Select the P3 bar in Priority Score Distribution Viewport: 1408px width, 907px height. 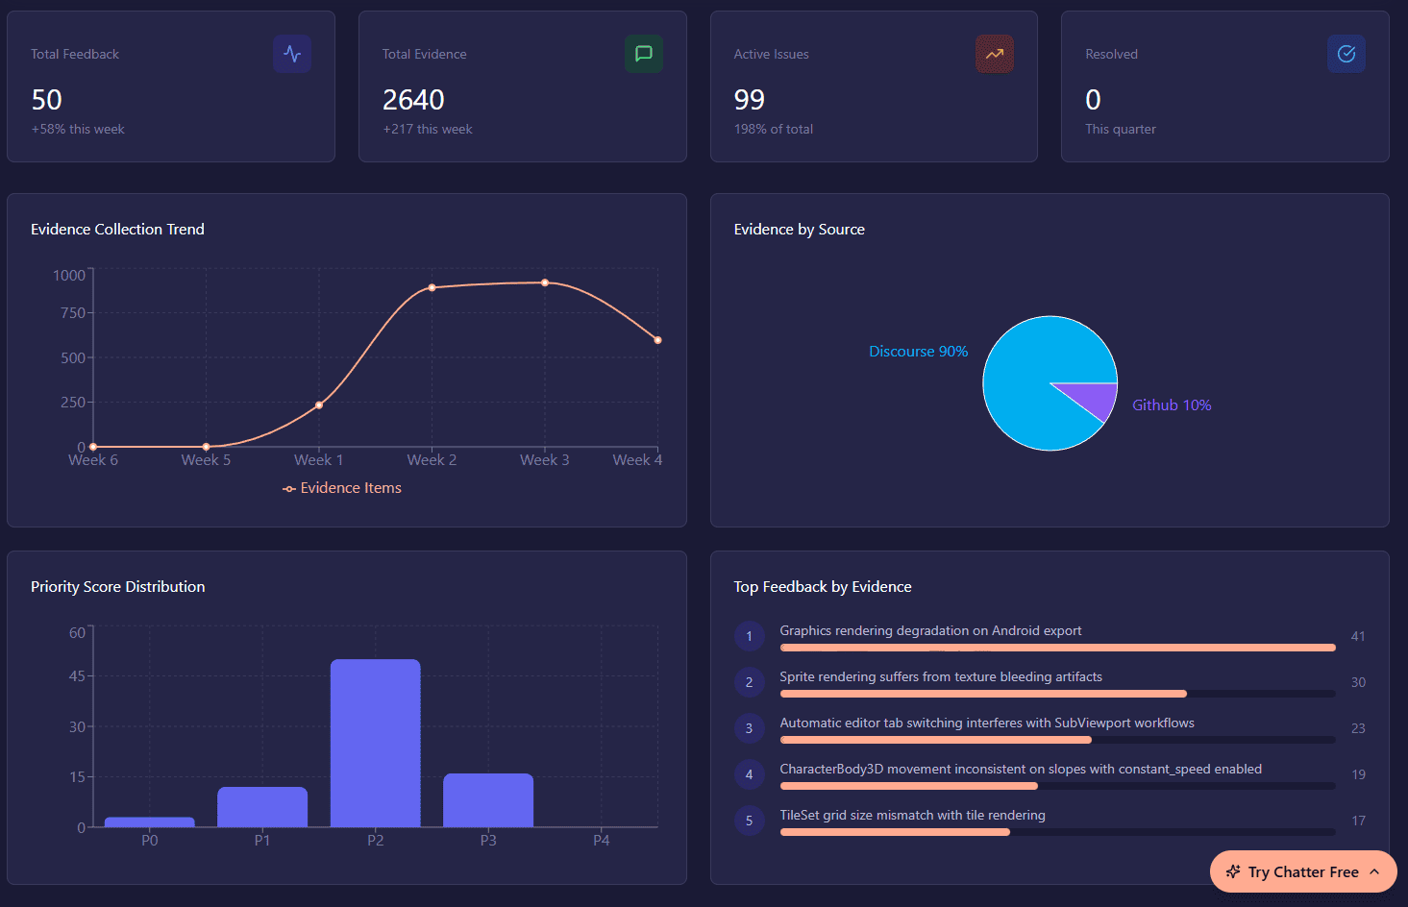(488, 799)
